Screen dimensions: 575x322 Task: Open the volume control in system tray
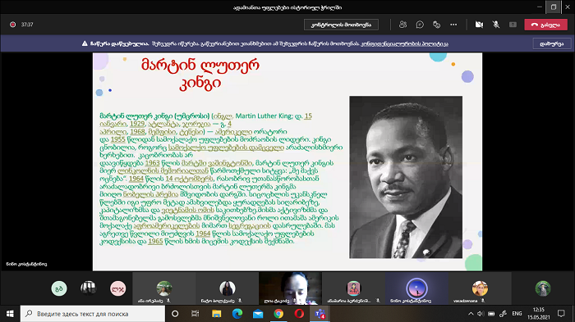(x=481, y=314)
